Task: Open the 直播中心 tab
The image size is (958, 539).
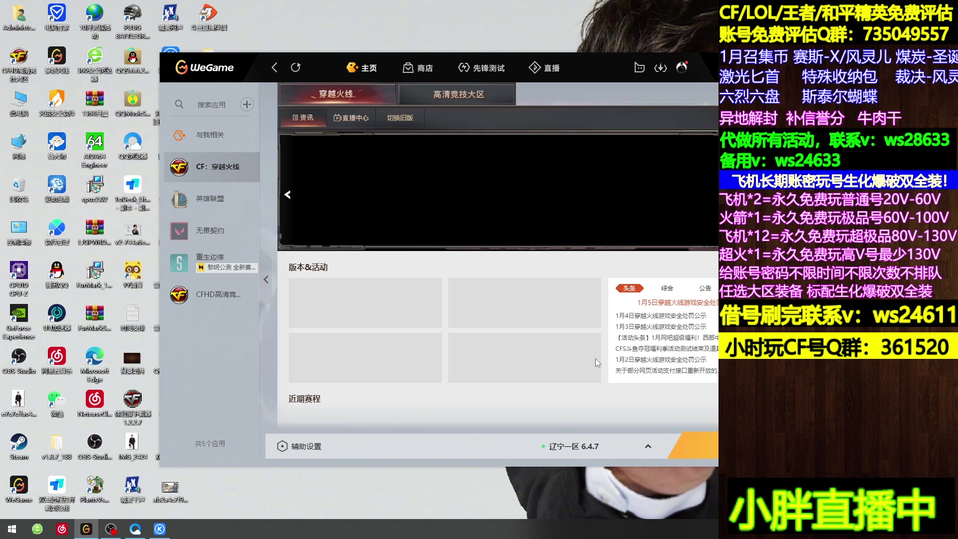Action: [351, 118]
